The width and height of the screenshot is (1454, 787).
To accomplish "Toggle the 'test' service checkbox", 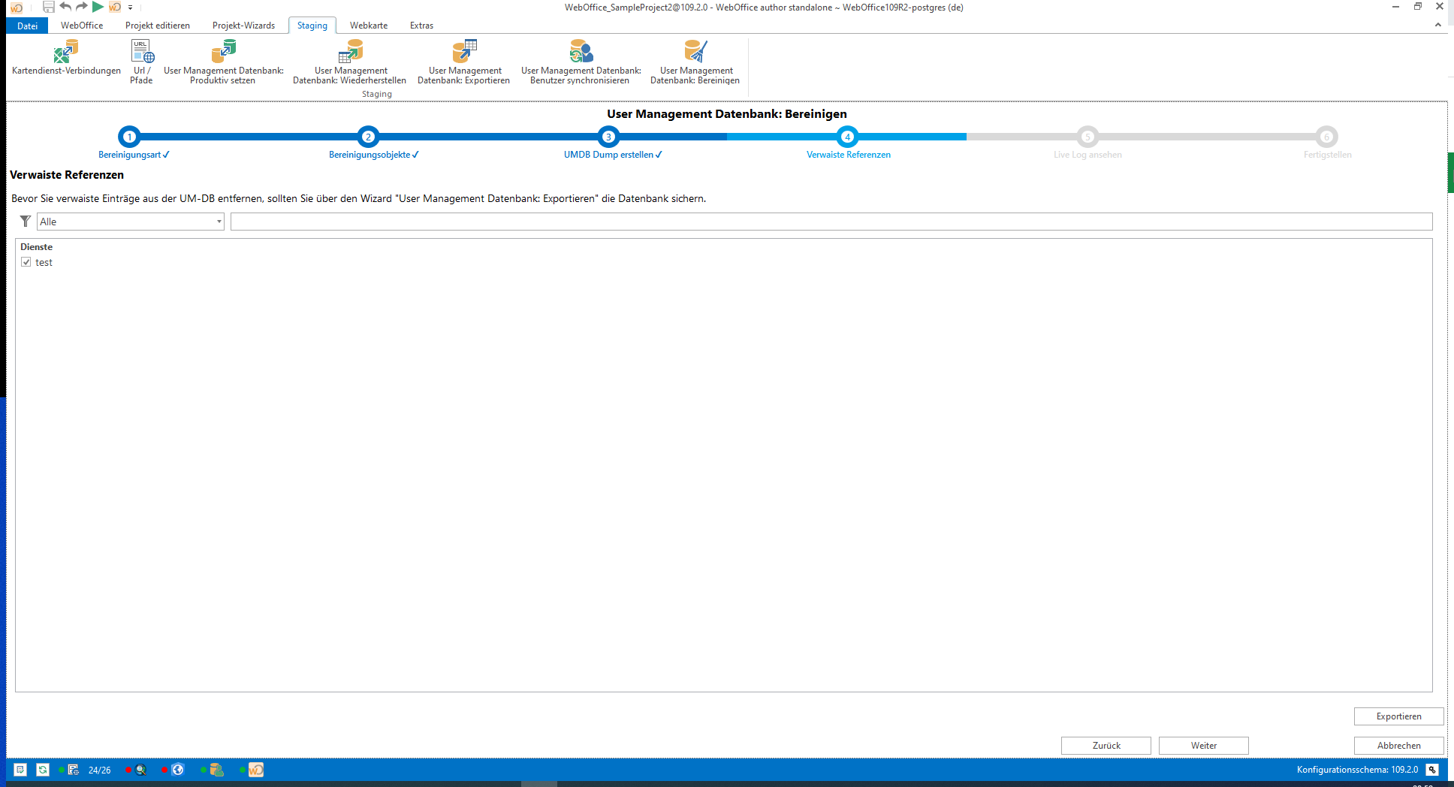I will point(26,262).
